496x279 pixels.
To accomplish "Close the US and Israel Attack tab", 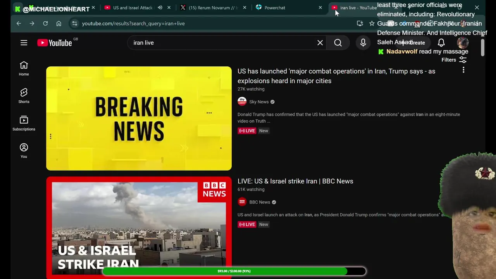I will 169,7.
